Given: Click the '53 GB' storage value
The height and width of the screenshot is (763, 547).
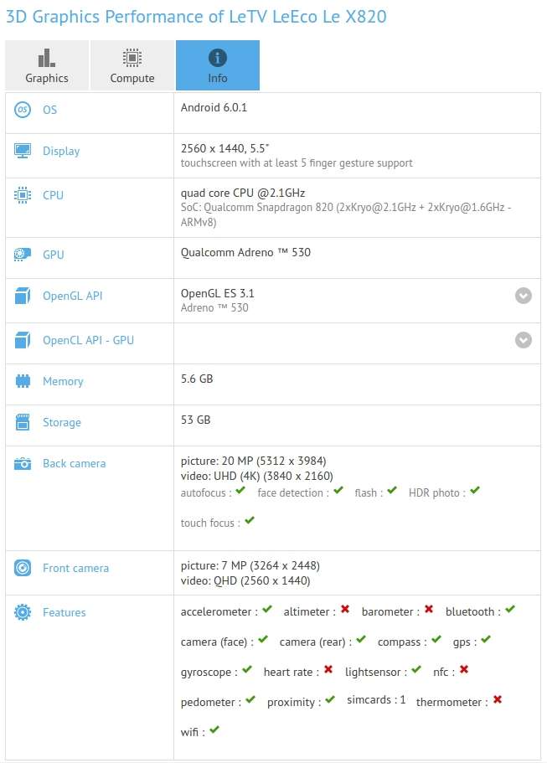Looking at the screenshot, I should click(x=196, y=420).
